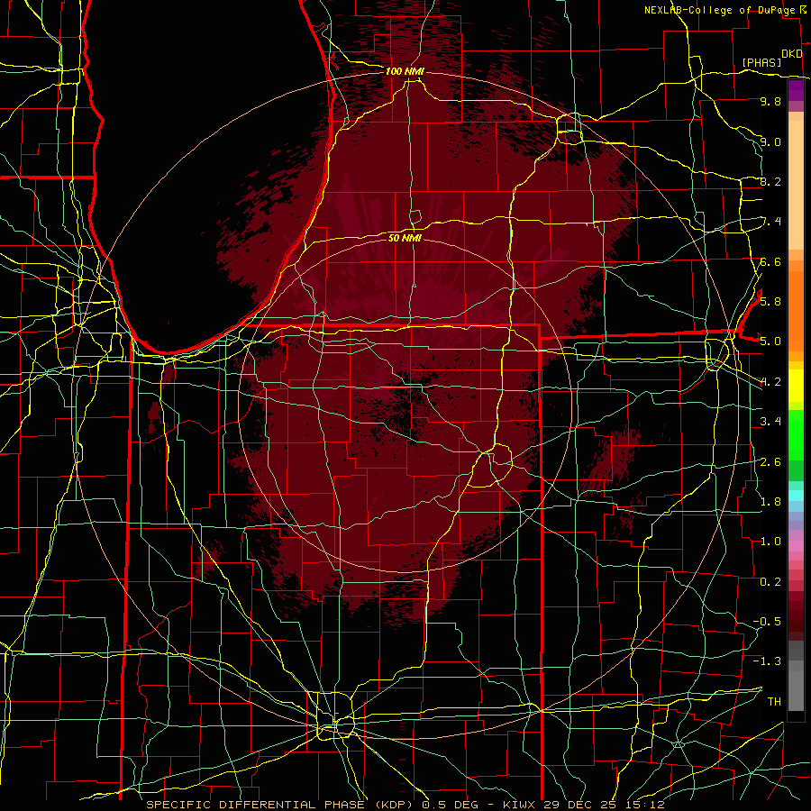Click the 3.4 value on the color scale
The image size is (811, 811).
[770, 421]
